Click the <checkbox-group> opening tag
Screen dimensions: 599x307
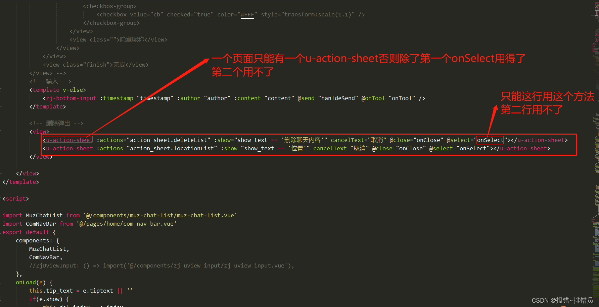109,6
